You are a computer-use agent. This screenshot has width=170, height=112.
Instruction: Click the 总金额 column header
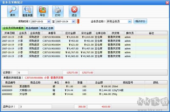99,83
